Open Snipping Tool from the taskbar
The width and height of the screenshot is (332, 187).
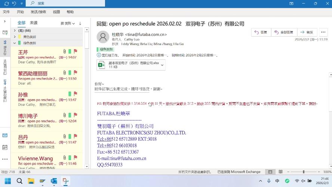click(65, 181)
